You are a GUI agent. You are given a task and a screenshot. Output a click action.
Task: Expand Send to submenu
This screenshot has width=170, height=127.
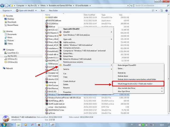[x=111, y=69]
